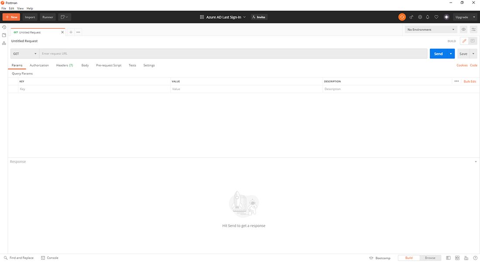This screenshot has width=480, height=262.
Task: Open the Console
Action: (50, 258)
